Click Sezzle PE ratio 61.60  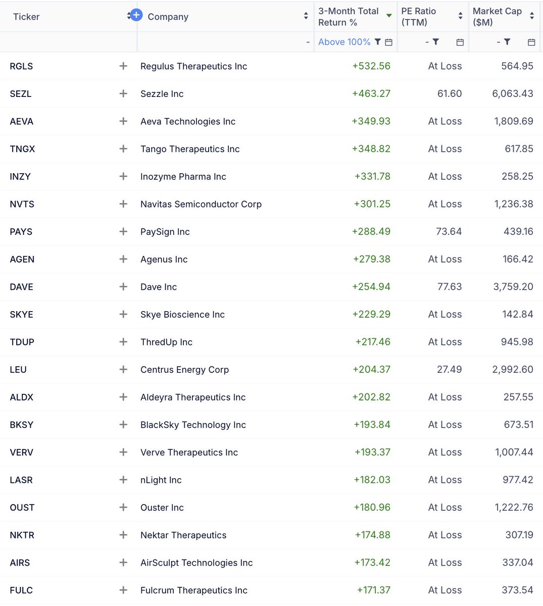450,93
